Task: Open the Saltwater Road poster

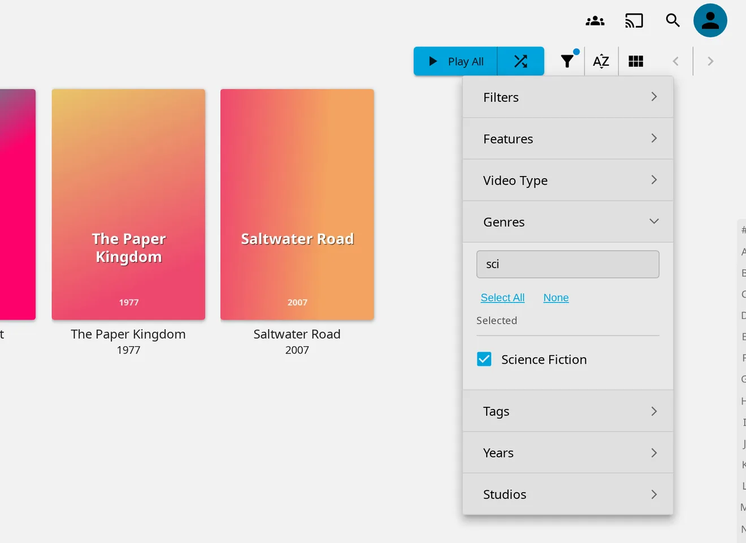Action: tap(297, 204)
